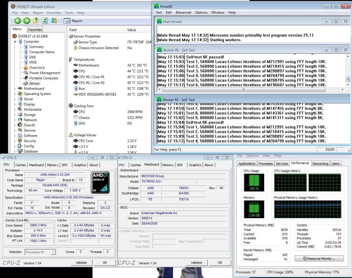The width and height of the screenshot is (352, 278).
Task: Click the green Forward arrow in EVEREST toolbar
Action: (27, 21)
